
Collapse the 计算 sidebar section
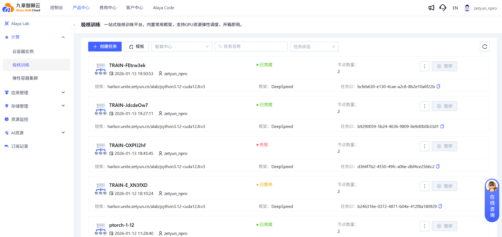pyautogui.click(x=63, y=37)
